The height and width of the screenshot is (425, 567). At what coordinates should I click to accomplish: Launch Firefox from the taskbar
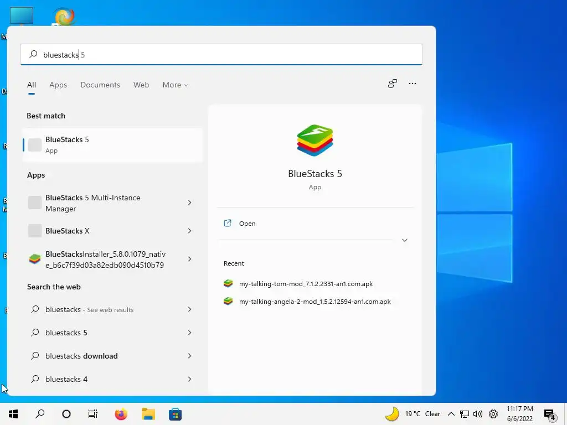point(121,414)
